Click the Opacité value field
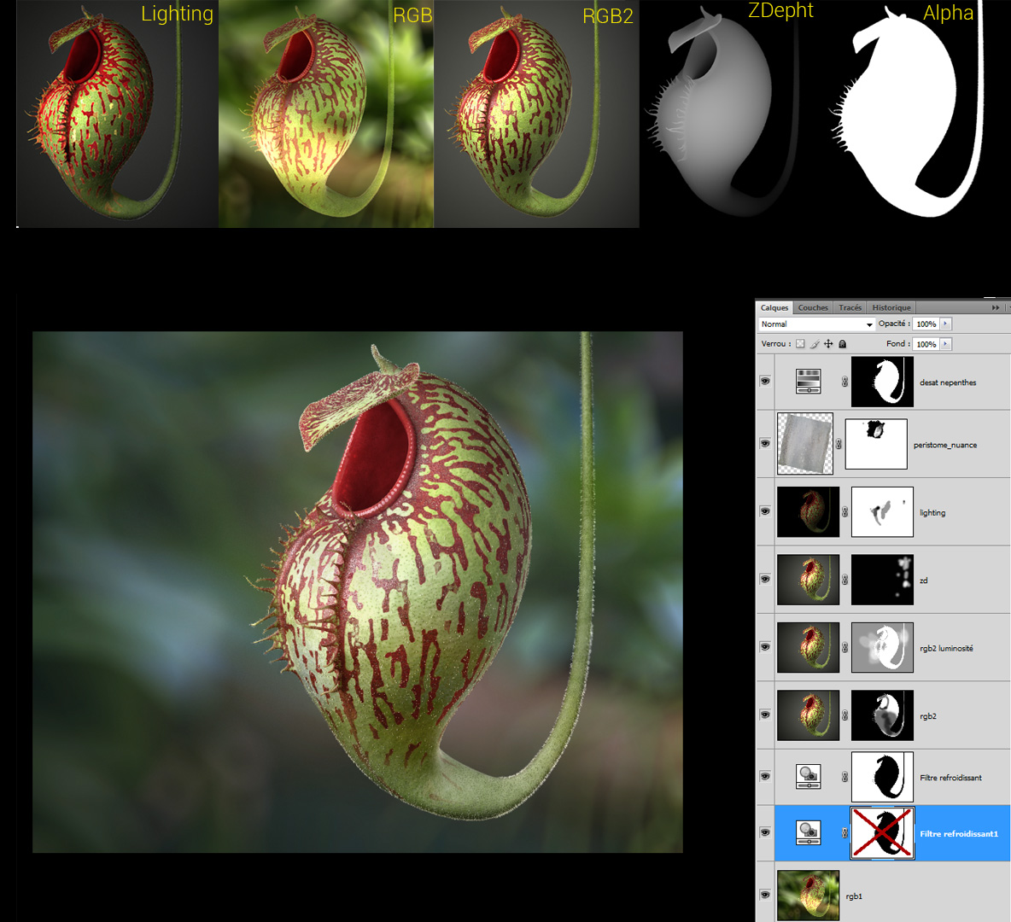The width and height of the screenshot is (1011, 922). [926, 324]
